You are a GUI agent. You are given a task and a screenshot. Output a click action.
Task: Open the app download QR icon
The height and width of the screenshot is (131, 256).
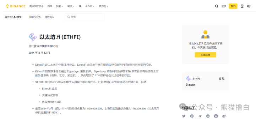(x=242, y=6)
